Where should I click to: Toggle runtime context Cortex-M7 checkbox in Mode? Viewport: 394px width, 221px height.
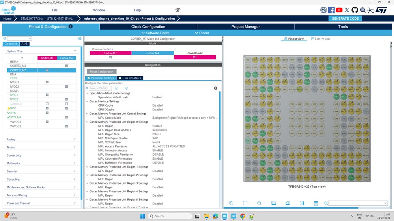110,57
